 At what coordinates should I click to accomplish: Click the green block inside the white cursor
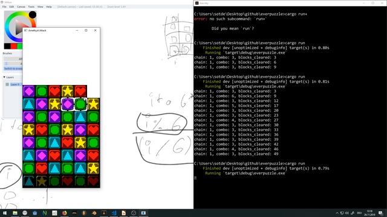[x=80, y=104]
